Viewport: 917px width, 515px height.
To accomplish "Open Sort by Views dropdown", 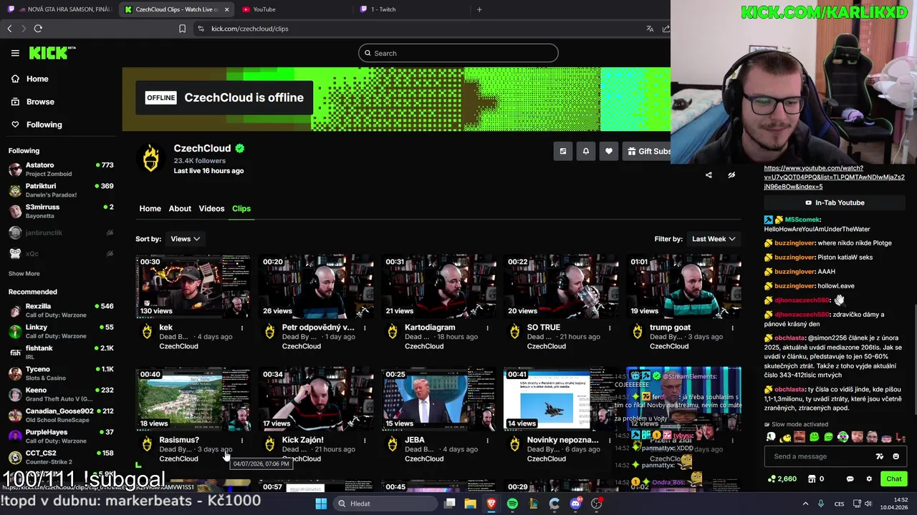I will (185, 239).
